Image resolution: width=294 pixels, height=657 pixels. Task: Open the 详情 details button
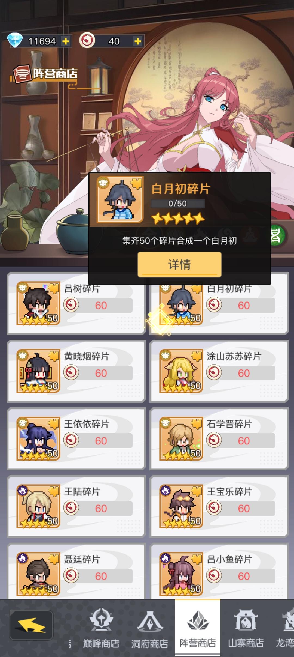pyautogui.click(x=179, y=264)
